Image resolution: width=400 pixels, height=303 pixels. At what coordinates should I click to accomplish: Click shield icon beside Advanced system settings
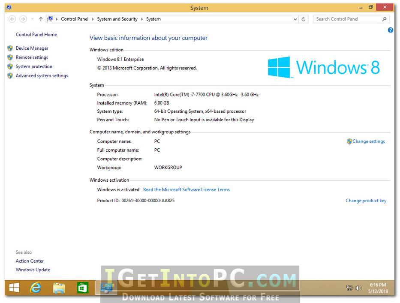(x=10, y=76)
